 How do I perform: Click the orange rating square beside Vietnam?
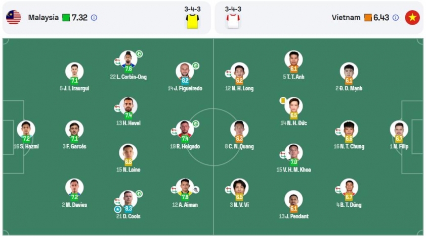[368, 17]
